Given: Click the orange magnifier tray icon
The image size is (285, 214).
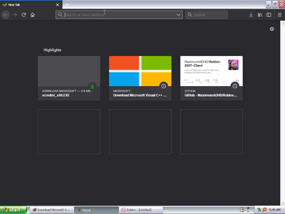Looking at the screenshot, I should 265,210.
